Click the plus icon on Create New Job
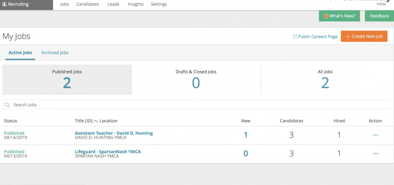Viewport: 394px width, 185px height. click(x=348, y=36)
